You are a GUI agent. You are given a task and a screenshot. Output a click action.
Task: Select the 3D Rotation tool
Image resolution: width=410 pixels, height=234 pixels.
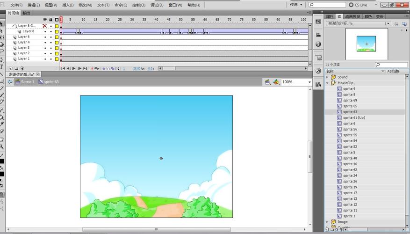[x=1, y=44]
